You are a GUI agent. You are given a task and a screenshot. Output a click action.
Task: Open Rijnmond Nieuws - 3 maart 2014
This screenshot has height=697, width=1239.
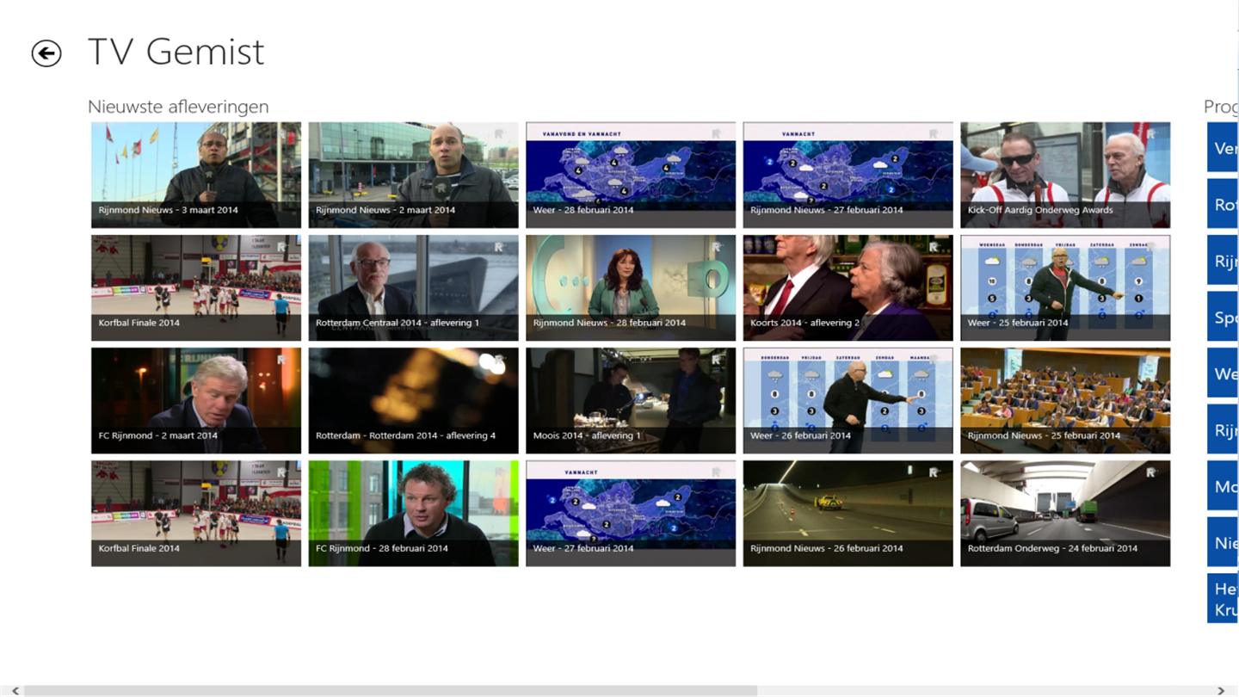(196, 175)
